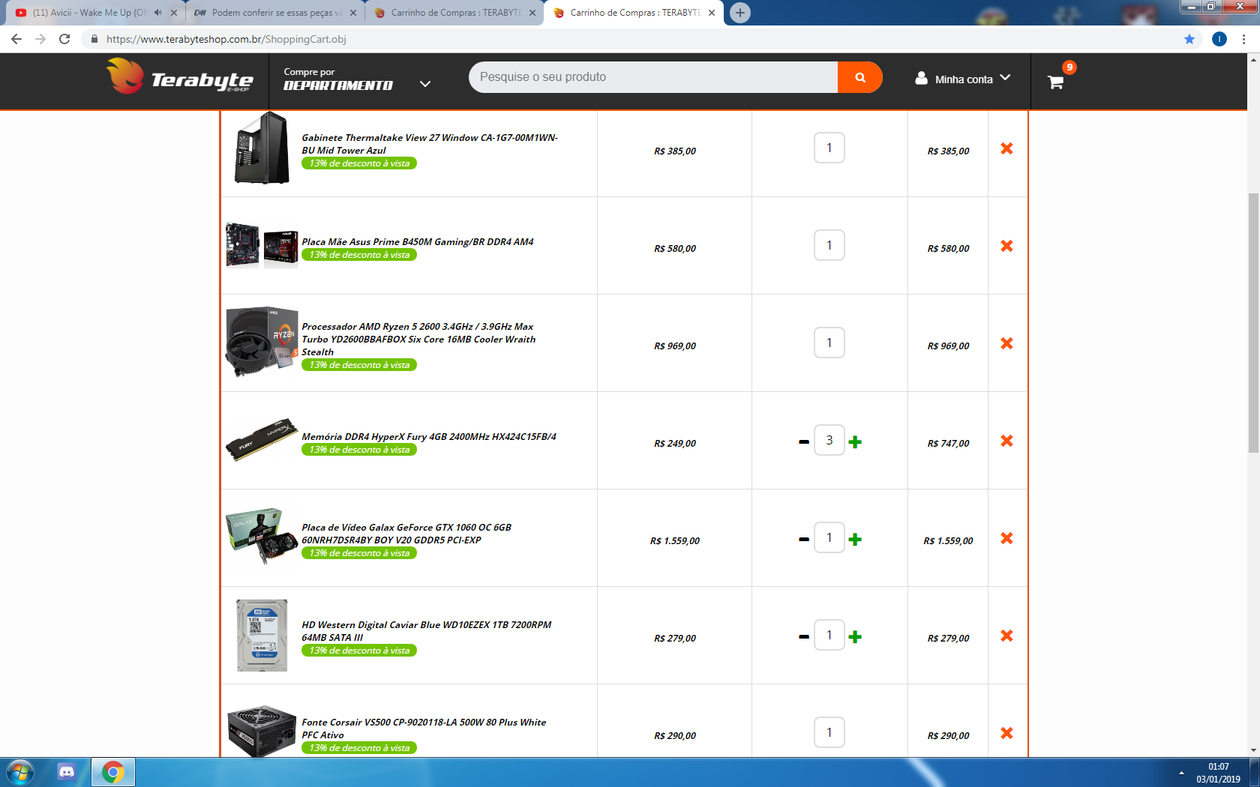The height and width of the screenshot is (787, 1260).
Task: Click the Terabyte logo
Action: tap(180, 77)
